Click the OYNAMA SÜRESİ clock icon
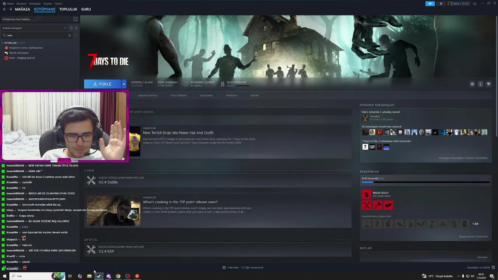Viewport: 498px width, 280px height. click(x=186, y=84)
